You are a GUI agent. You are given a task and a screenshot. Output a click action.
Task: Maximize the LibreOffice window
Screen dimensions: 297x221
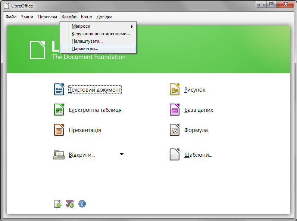coord(272,4)
